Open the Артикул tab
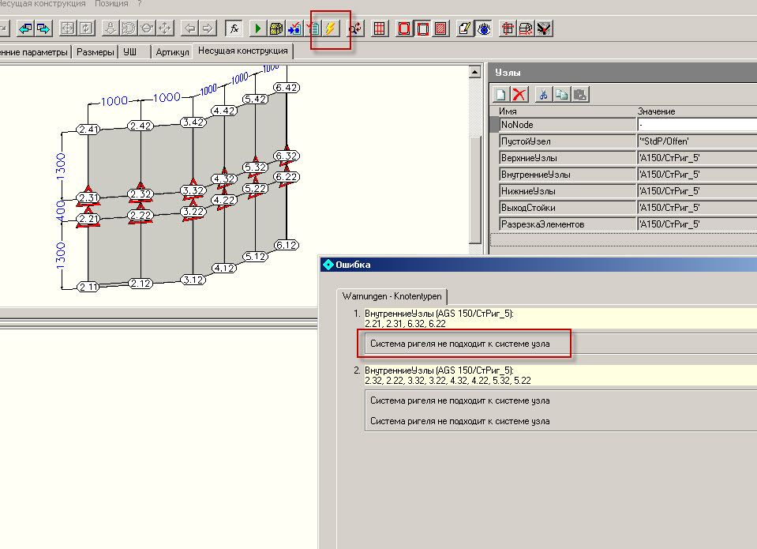757x549 pixels. pyautogui.click(x=172, y=51)
